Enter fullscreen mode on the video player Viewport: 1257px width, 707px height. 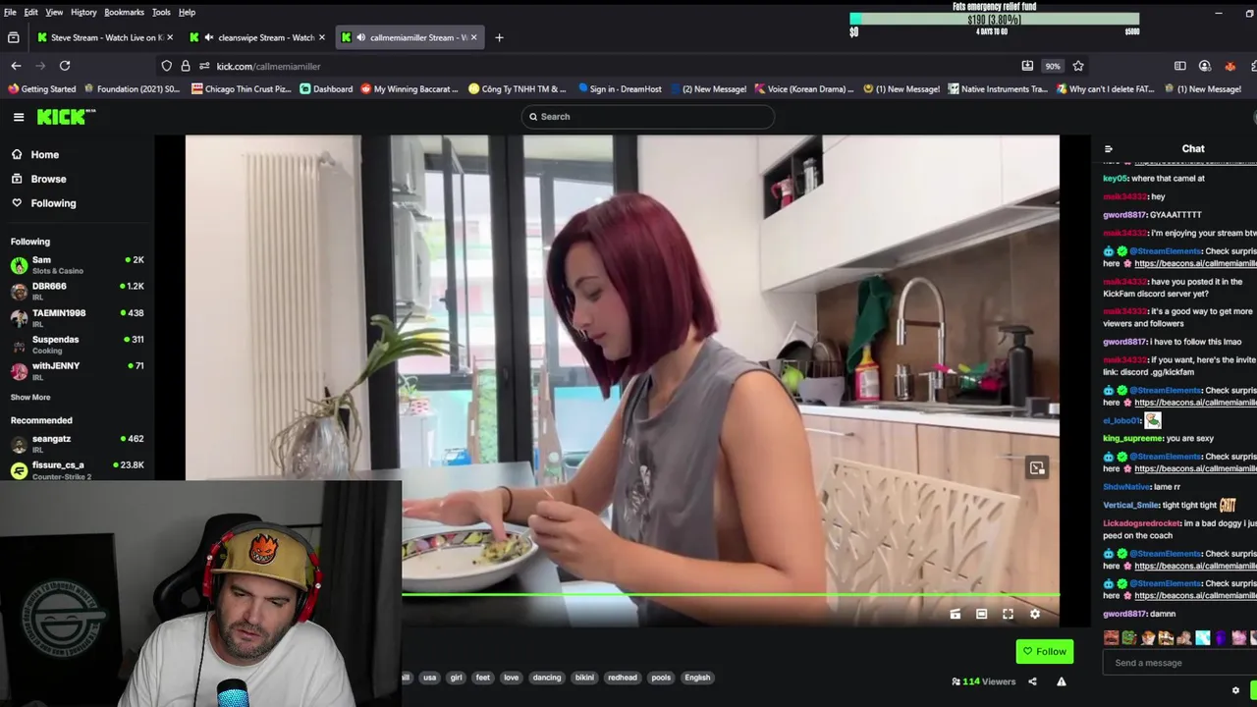pyautogui.click(x=1008, y=614)
